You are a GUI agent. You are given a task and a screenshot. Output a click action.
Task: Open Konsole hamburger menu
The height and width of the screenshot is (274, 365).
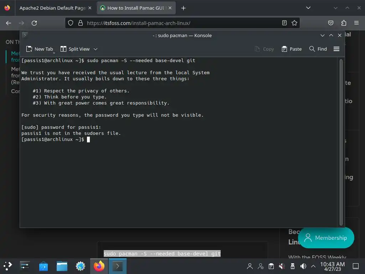pos(336,49)
